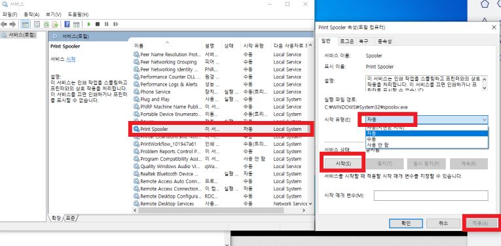This screenshot has width=501, height=246.
Task: Select the gear icon beside Quality Windows Audio
Action: 136,167
